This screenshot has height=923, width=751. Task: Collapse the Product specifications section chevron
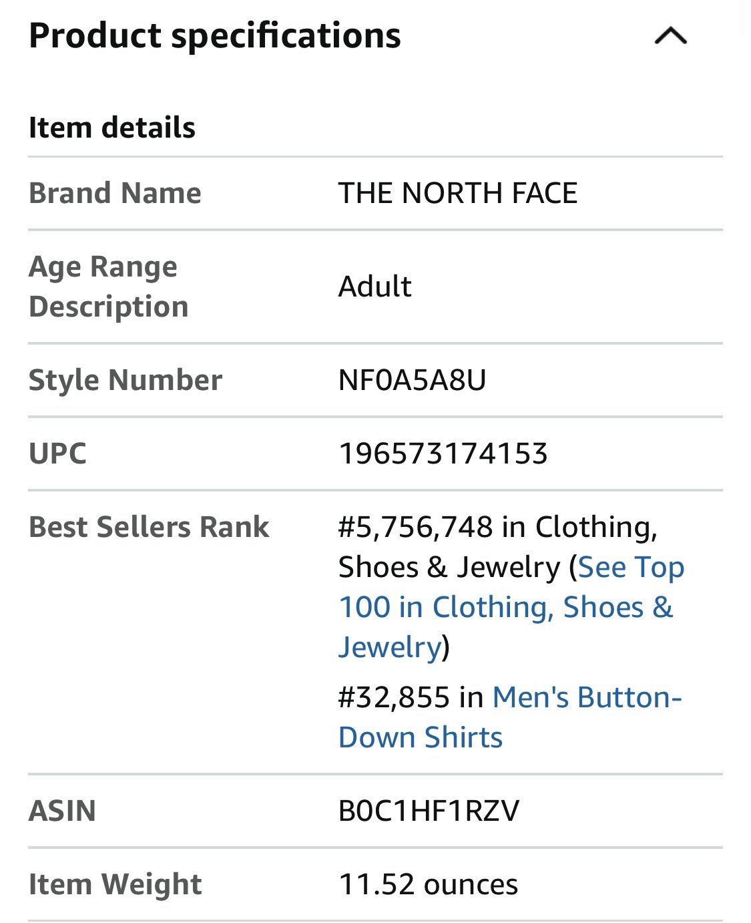pos(670,35)
